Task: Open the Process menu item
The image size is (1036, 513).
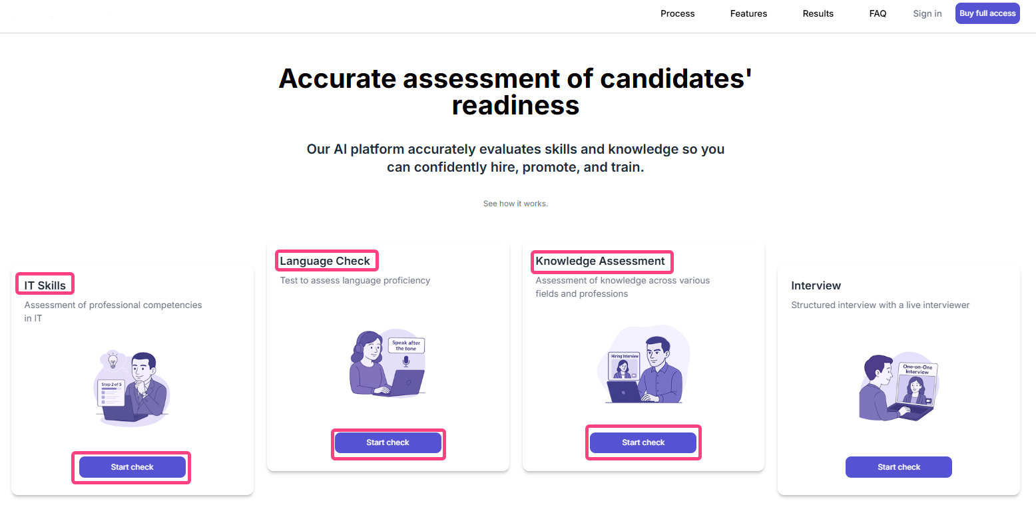Action: point(677,13)
